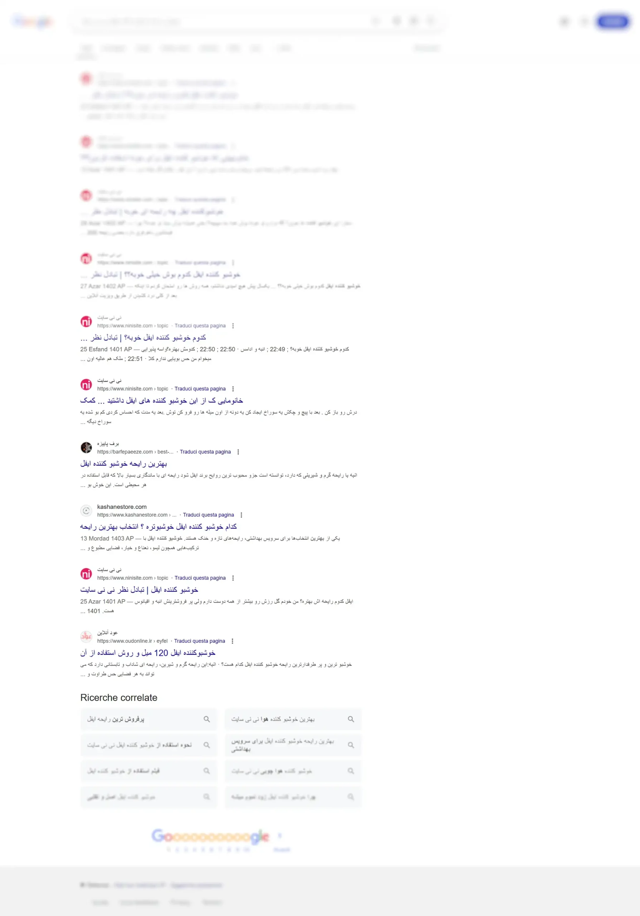Click 'Traduci questa pagina' for kashanestore.com result
The width and height of the screenshot is (640, 916).
[209, 515]
